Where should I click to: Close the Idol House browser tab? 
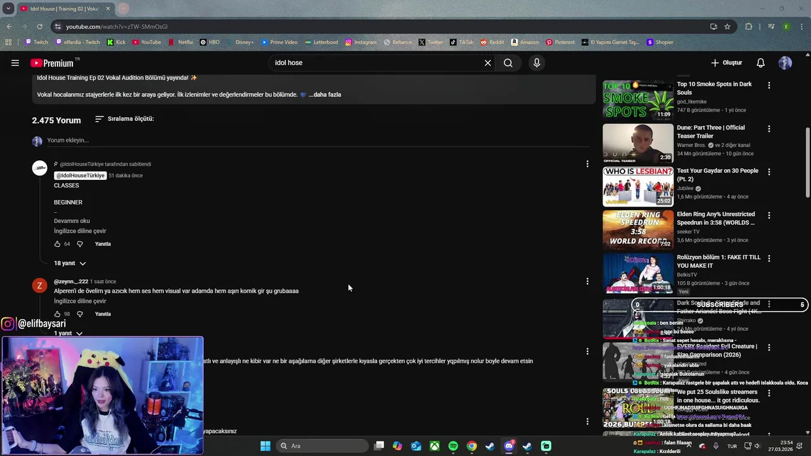[108, 9]
